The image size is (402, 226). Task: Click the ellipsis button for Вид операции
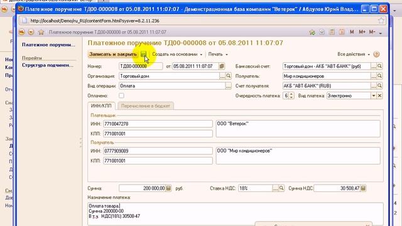[x=228, y=86]
